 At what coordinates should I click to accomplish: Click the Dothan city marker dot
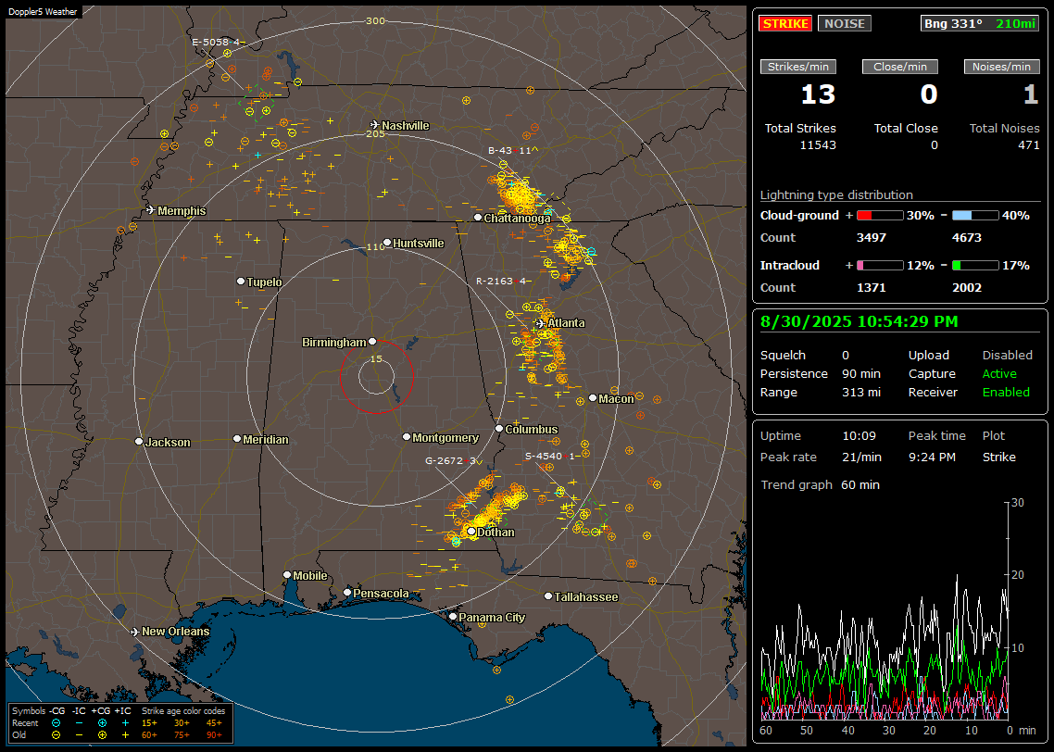(471, 532)
